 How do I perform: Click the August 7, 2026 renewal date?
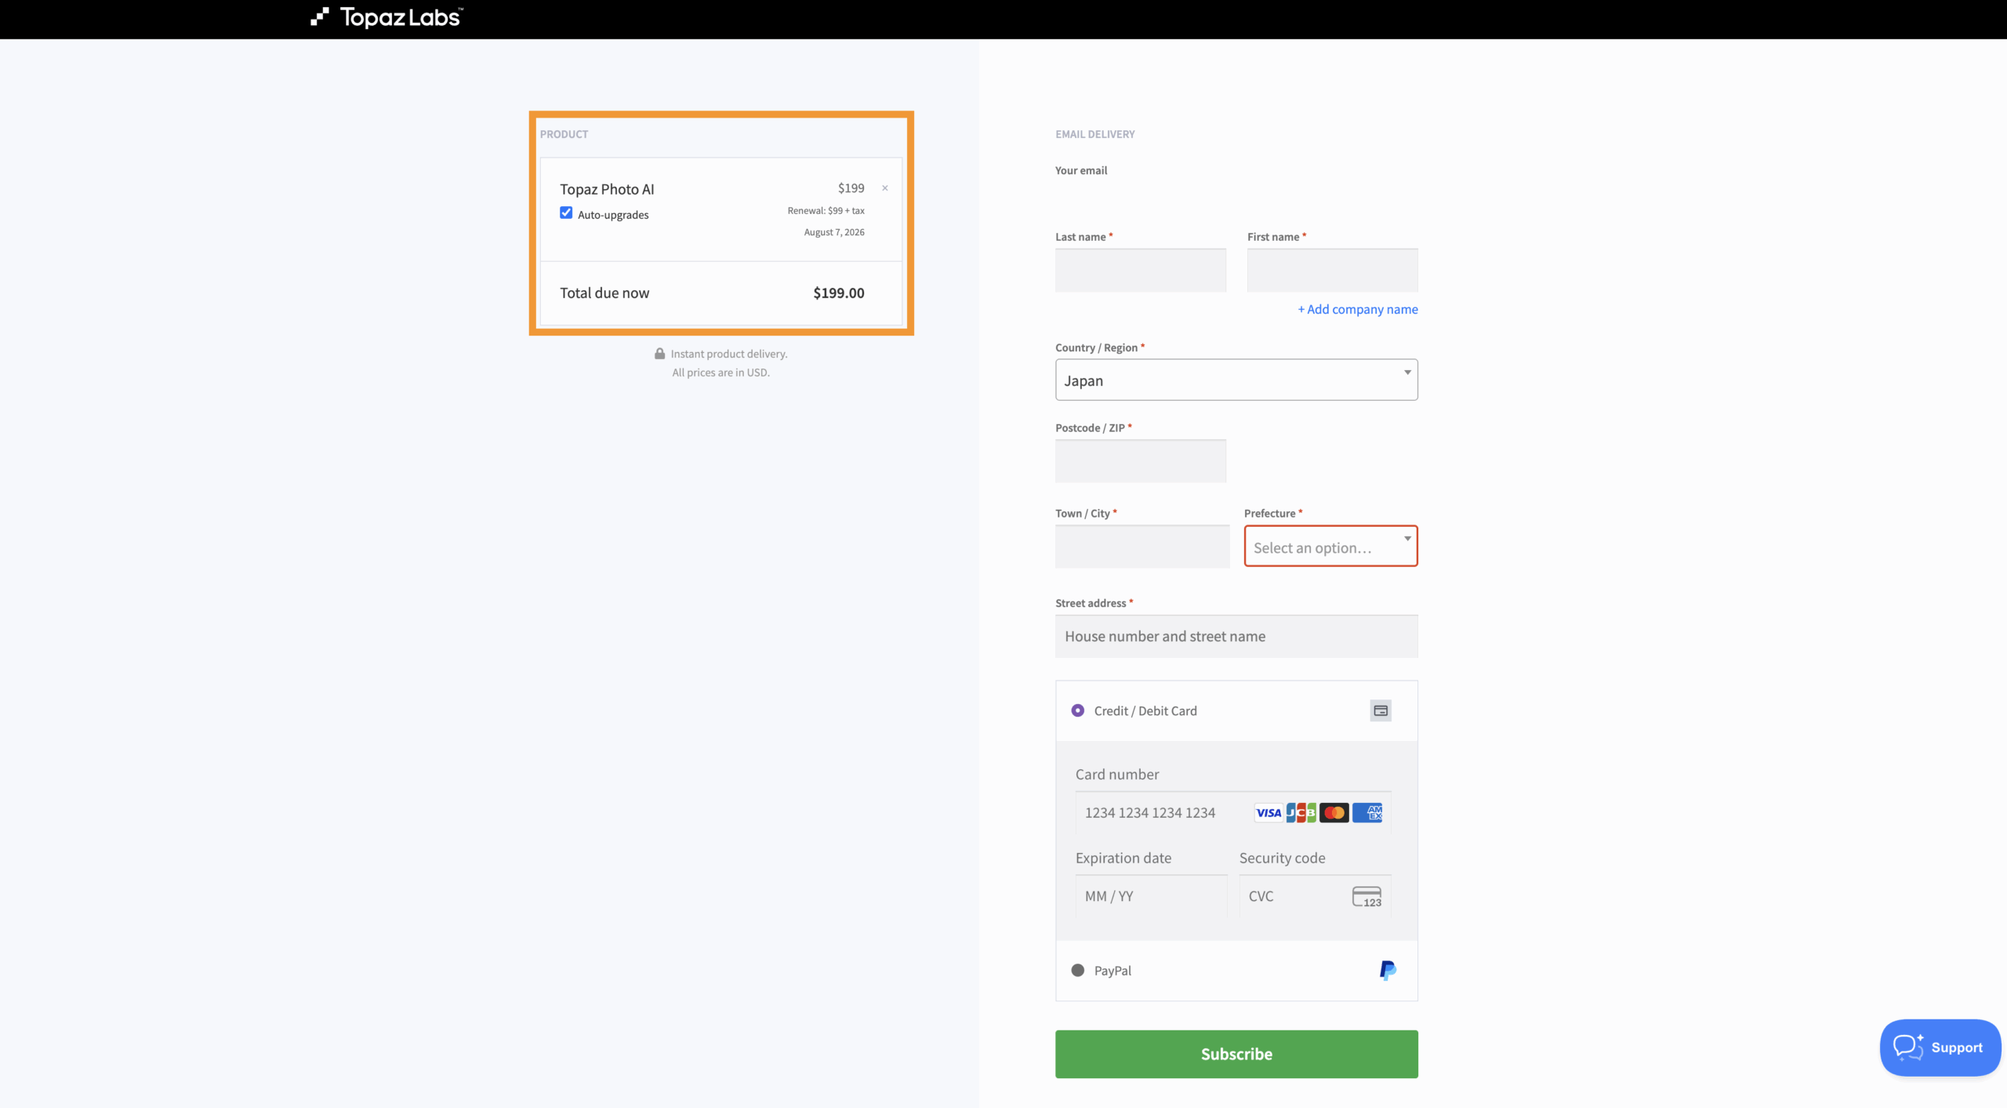tap(834, 232)
